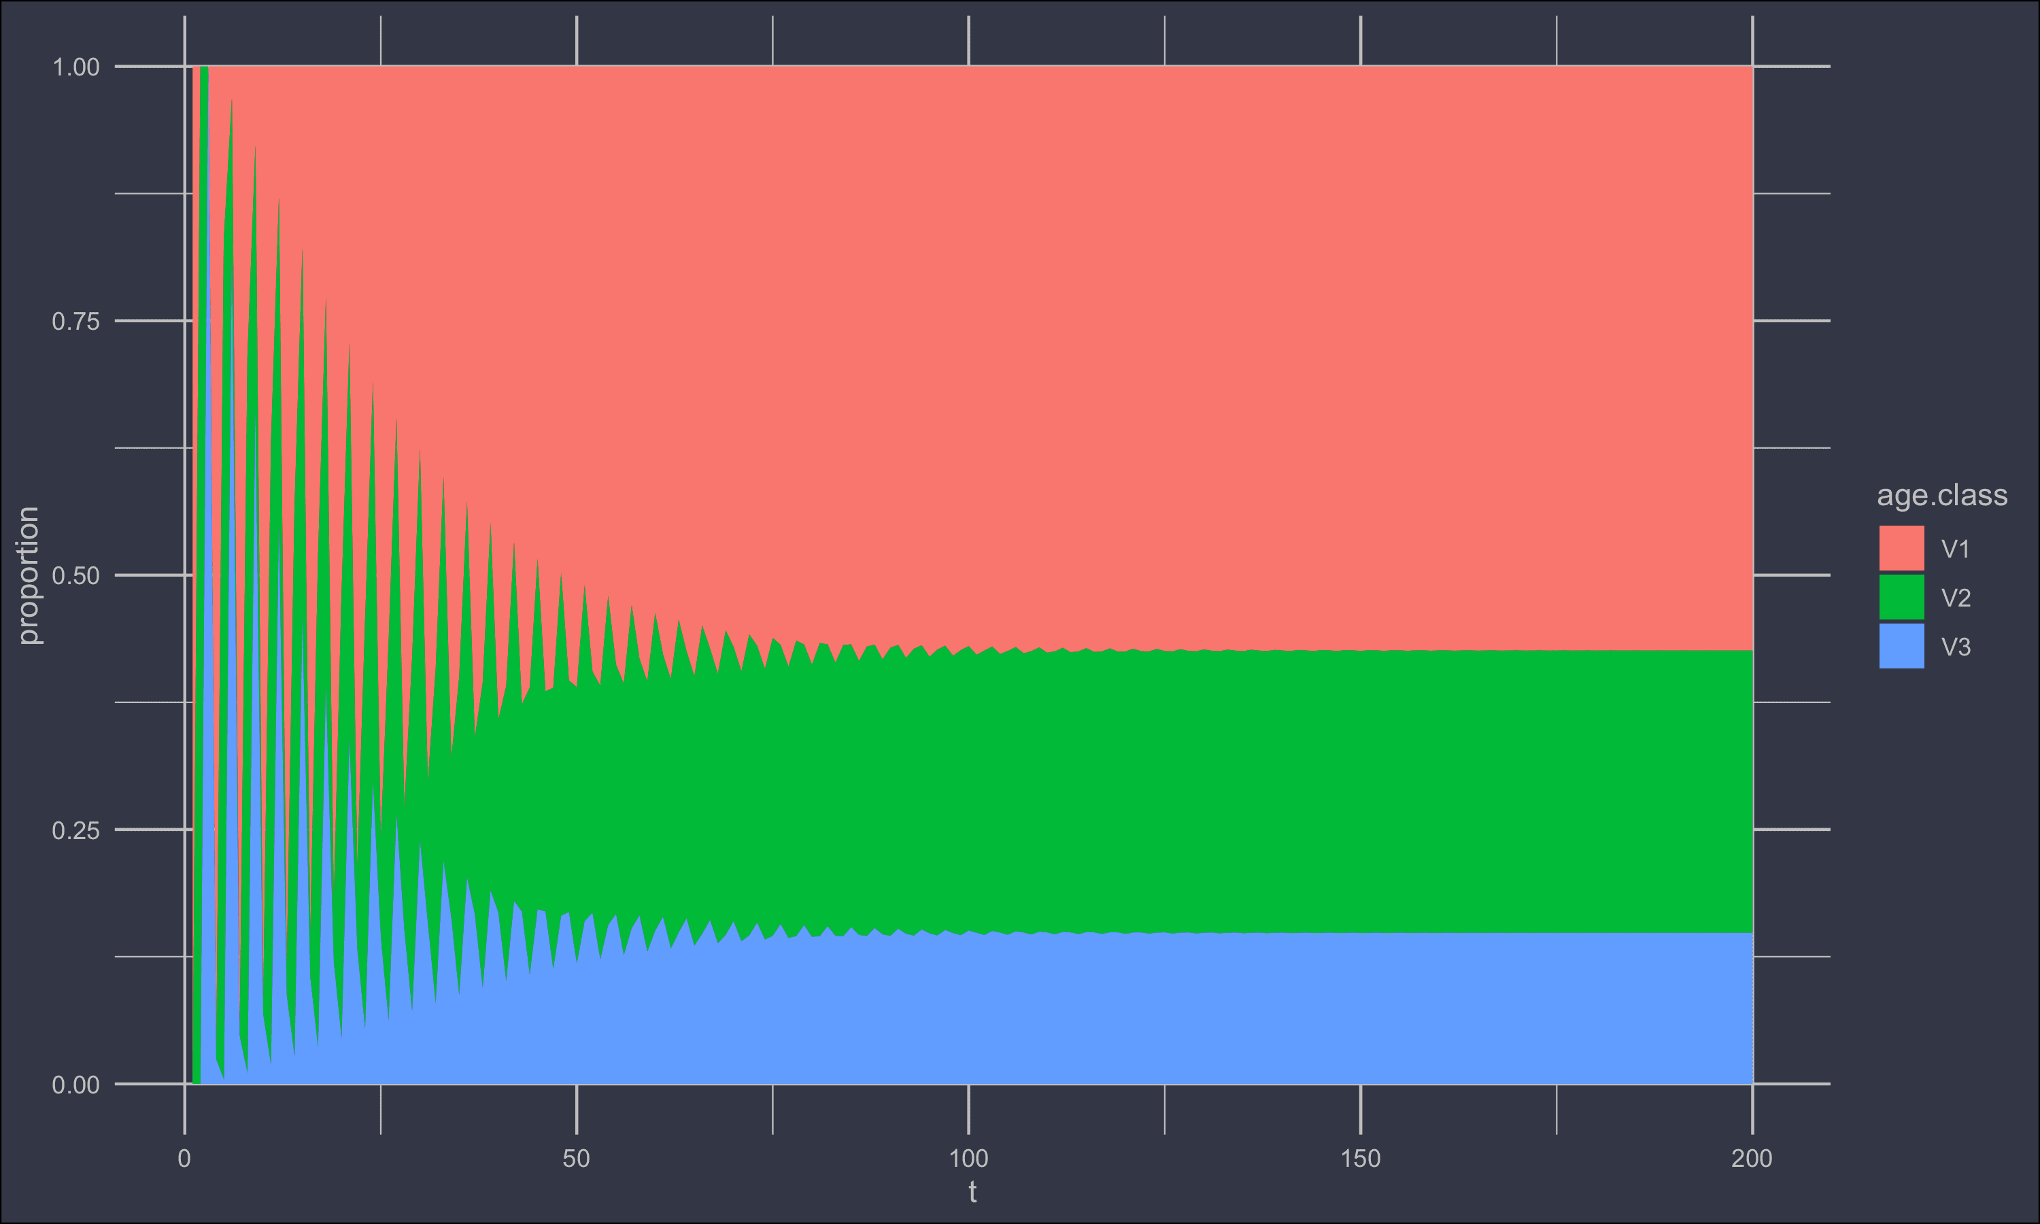Click y-axis tick label 0.75
Viewport: 2040px width, 1224px height.
click(x=76, y=321)
